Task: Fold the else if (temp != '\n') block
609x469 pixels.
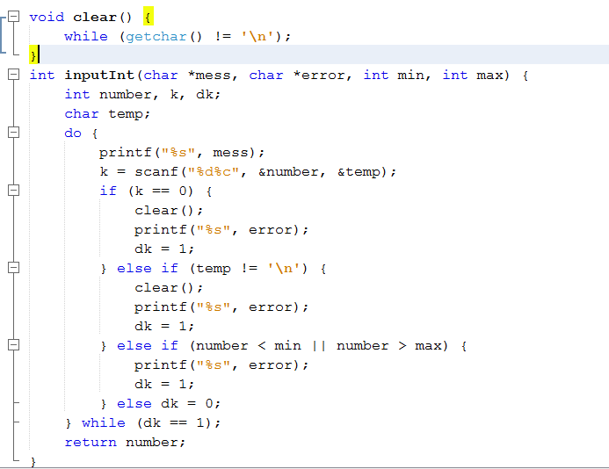Action: pyautogui.click(x=13, y=268)
